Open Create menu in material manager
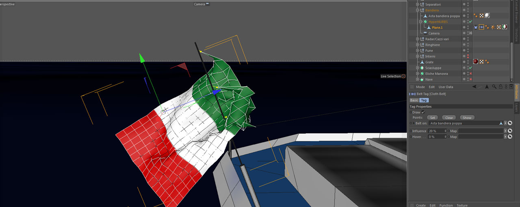This screenshot has height=207, width=520. [421, 205]
